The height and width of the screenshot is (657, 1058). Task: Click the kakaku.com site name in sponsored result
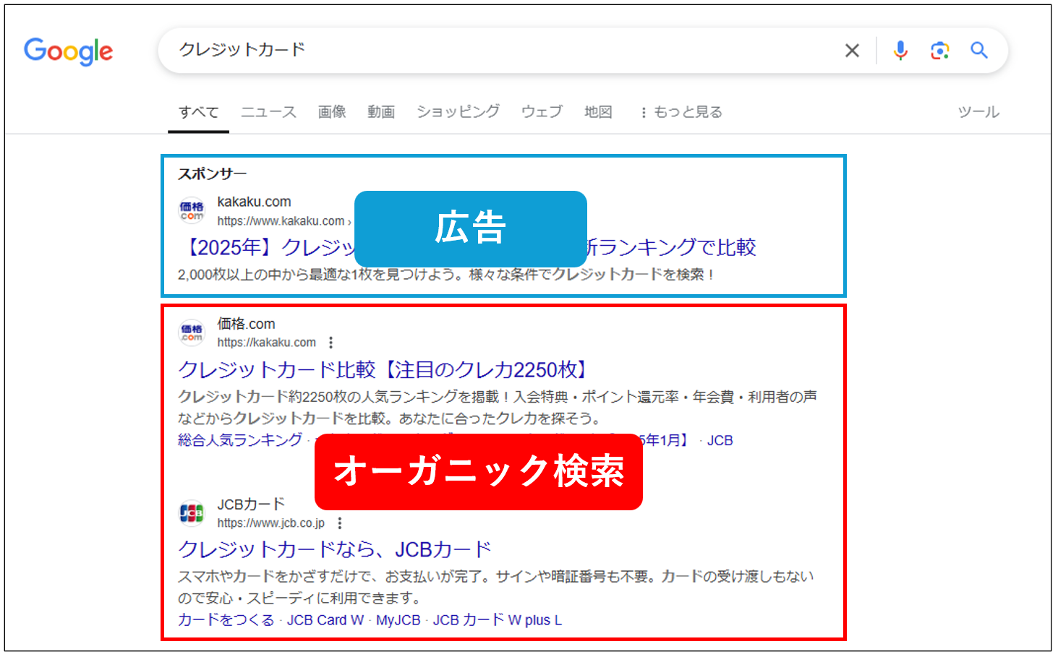pyautogui.click(x=254, y=202)
